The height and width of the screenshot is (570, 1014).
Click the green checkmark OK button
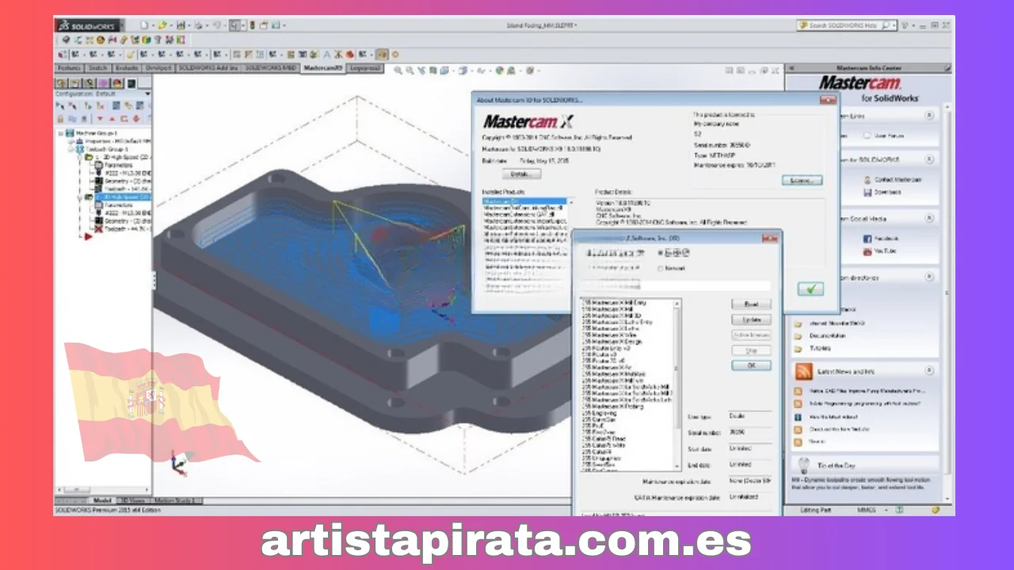point(810,289)
